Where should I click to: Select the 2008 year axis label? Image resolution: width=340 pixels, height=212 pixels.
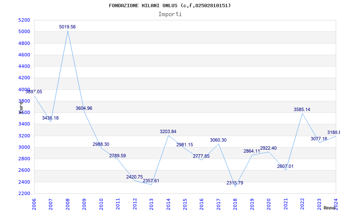point(68,204)
